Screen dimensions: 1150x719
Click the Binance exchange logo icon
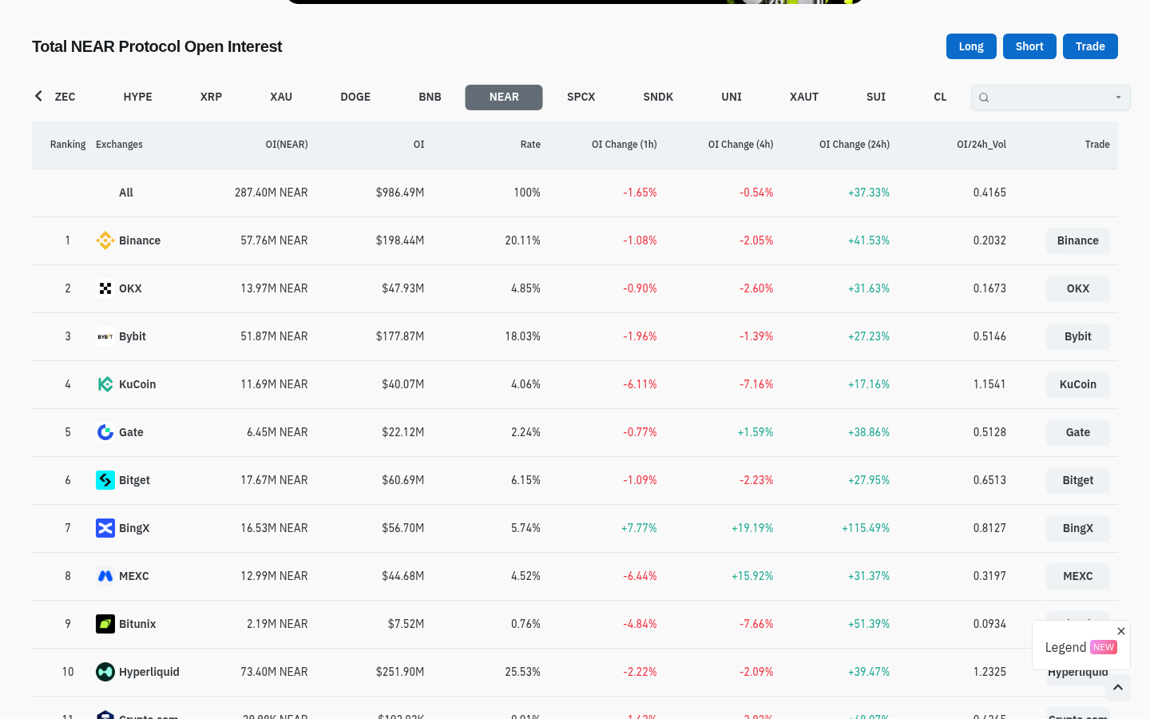(105, 240)
